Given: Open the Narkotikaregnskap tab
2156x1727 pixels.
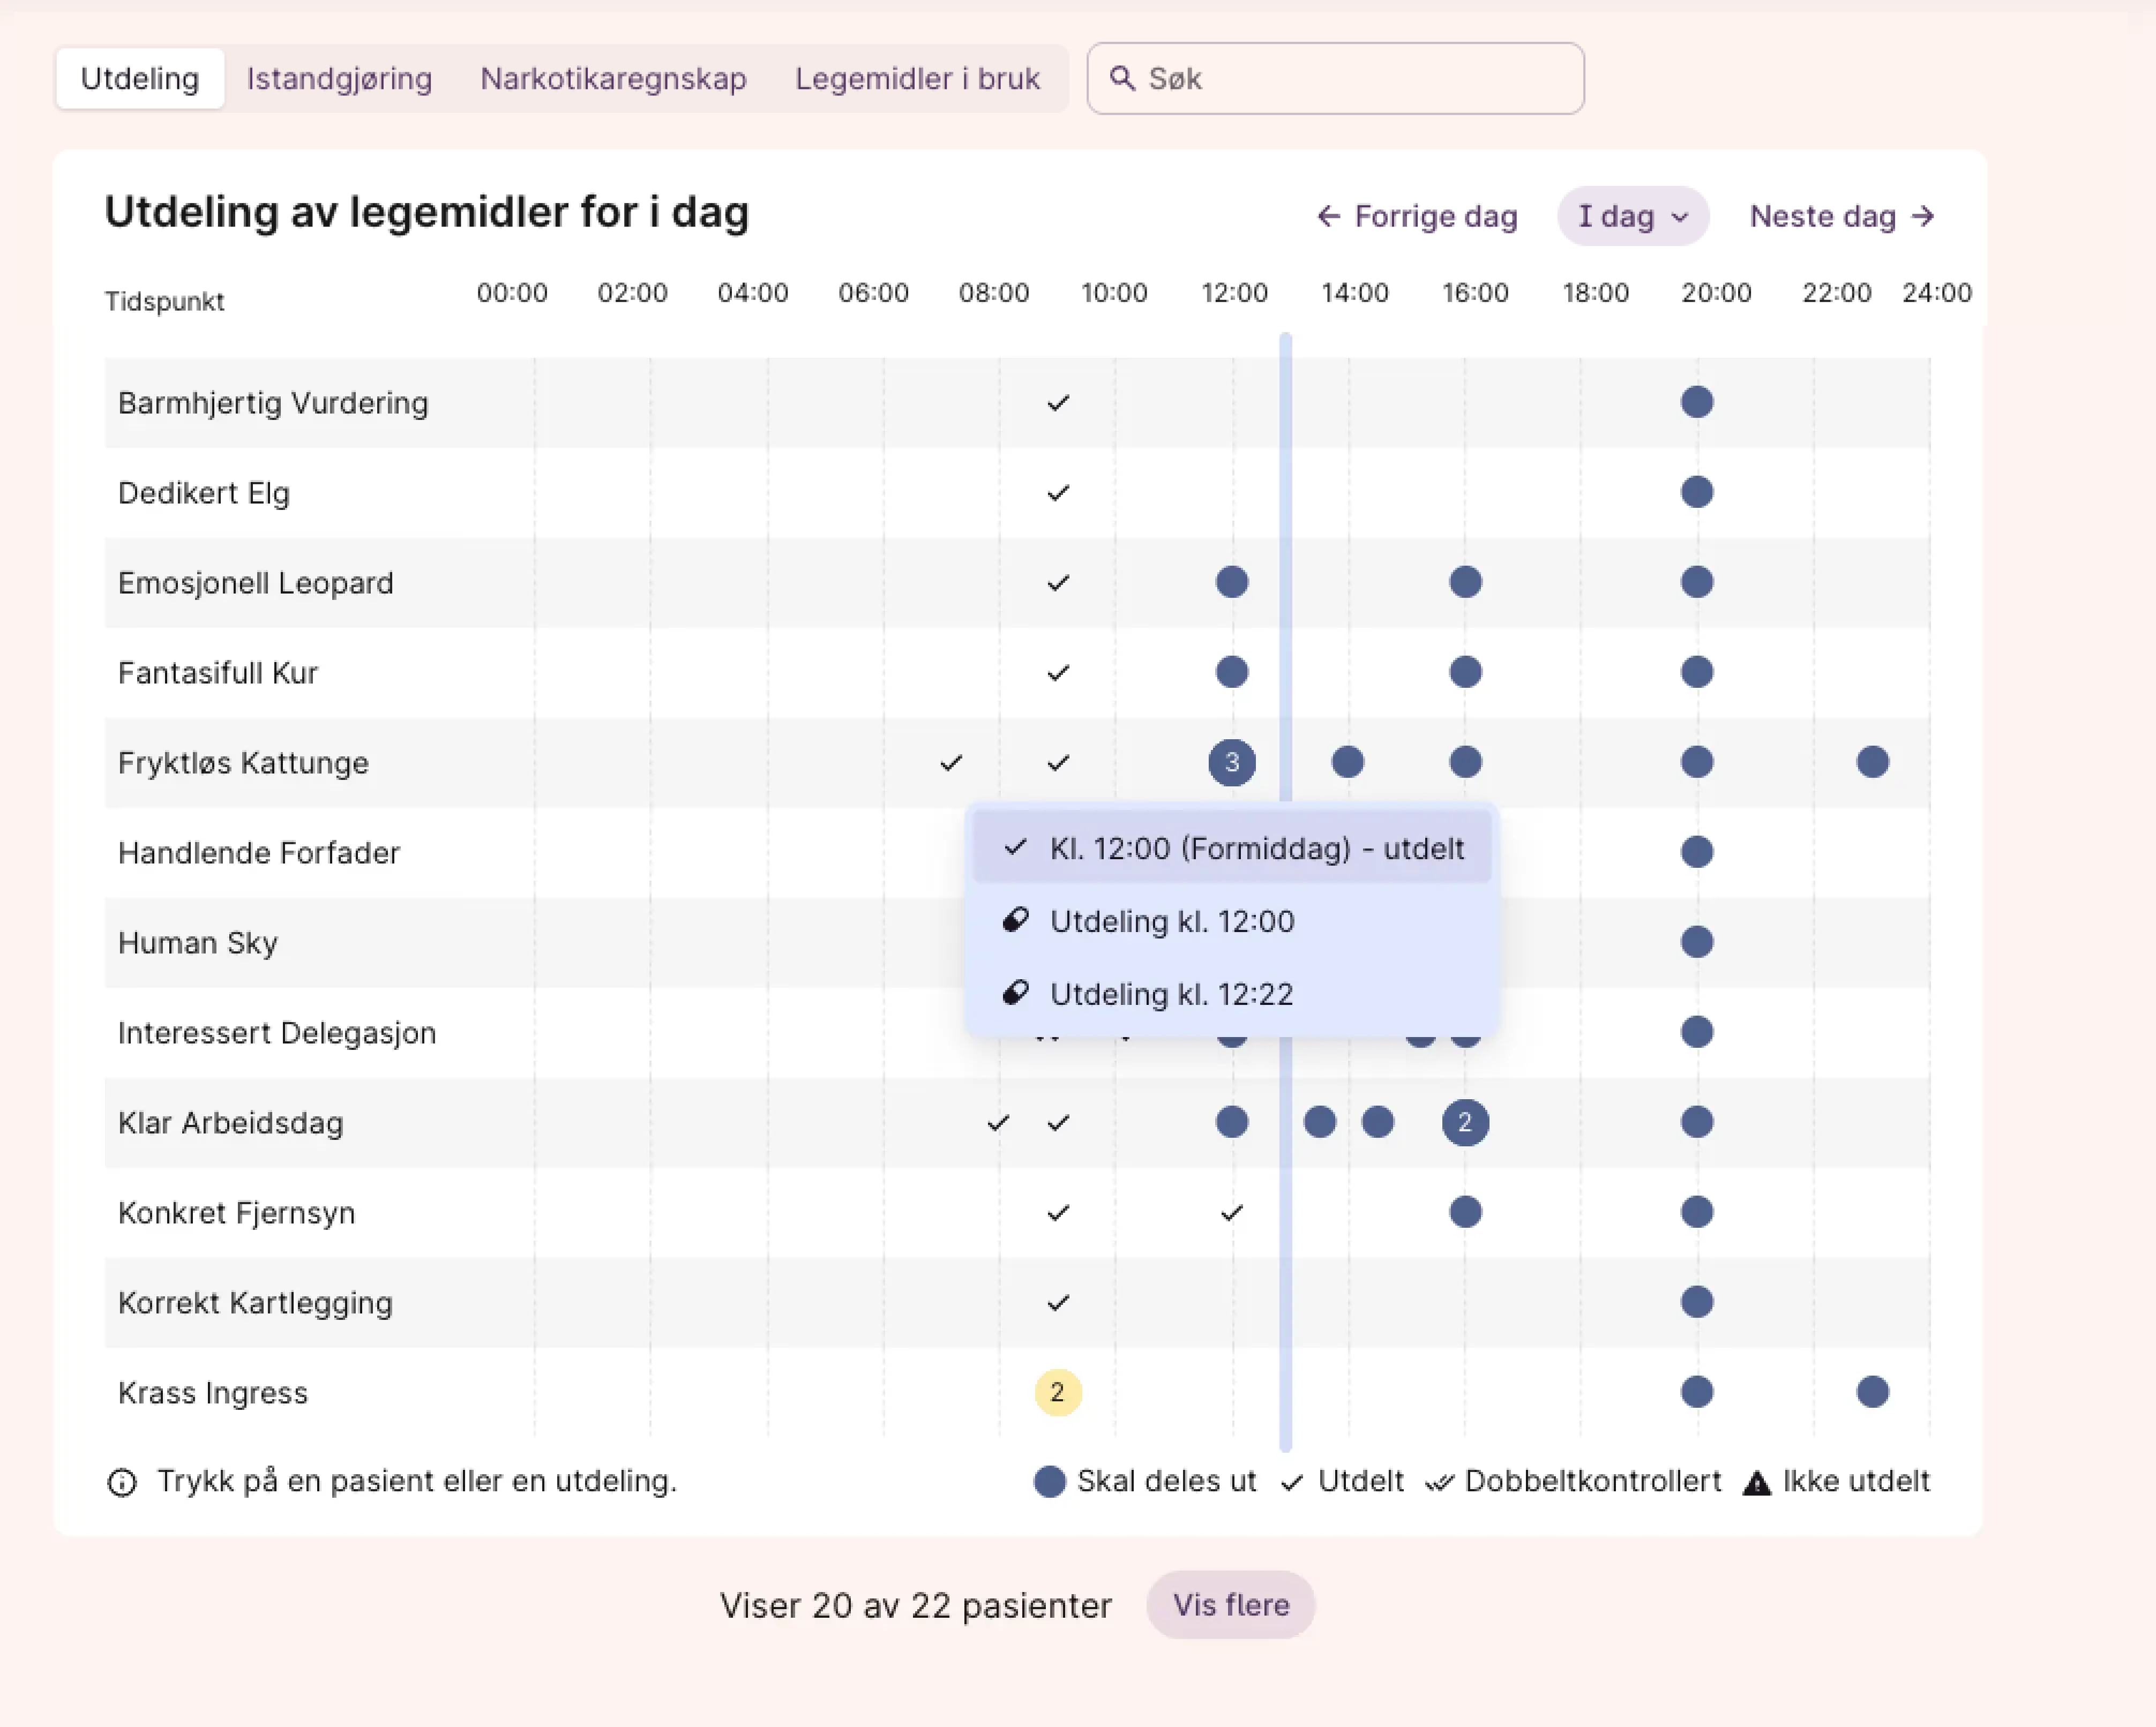Looking at the screenshot, I should tap(613, 78).
